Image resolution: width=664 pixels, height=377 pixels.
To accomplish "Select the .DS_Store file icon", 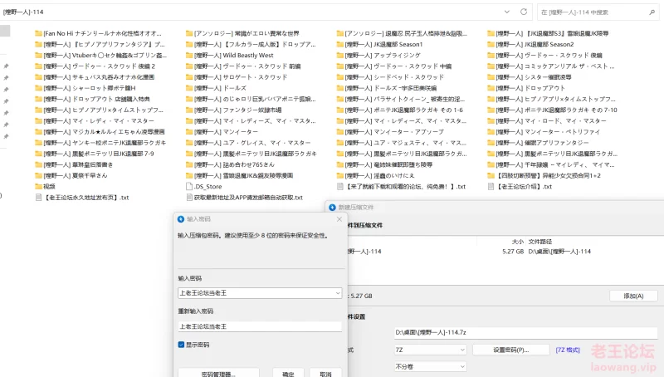I will (x=188, y=187).
